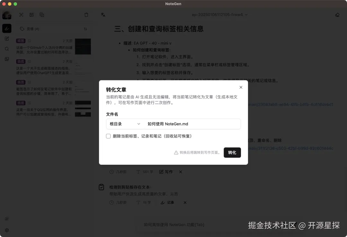Edit the 如何使用 NoteGen.md filename field

192,124
